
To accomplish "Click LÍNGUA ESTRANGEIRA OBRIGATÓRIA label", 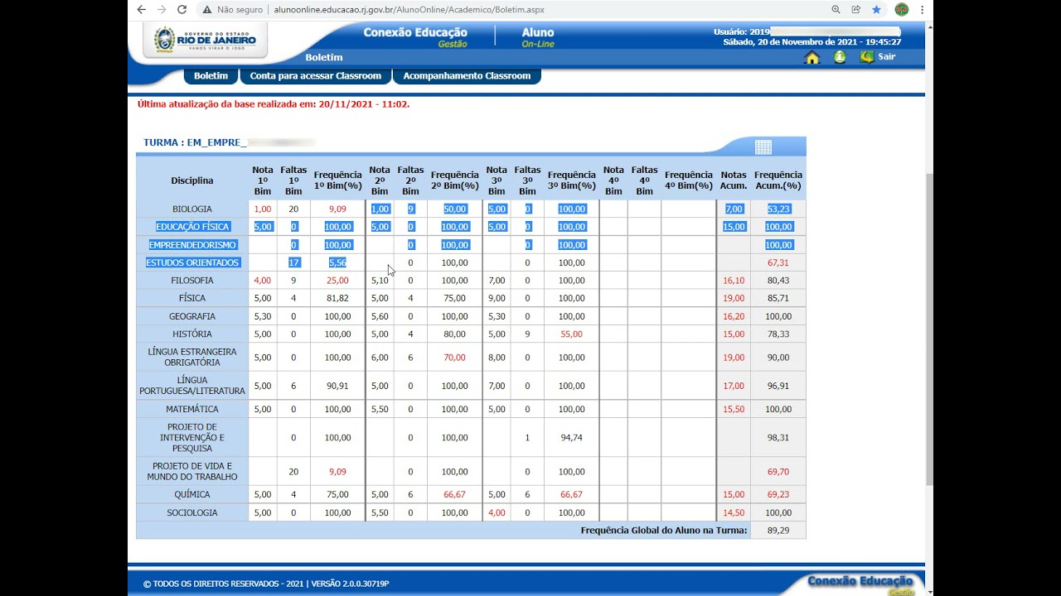I will [192, 358].
